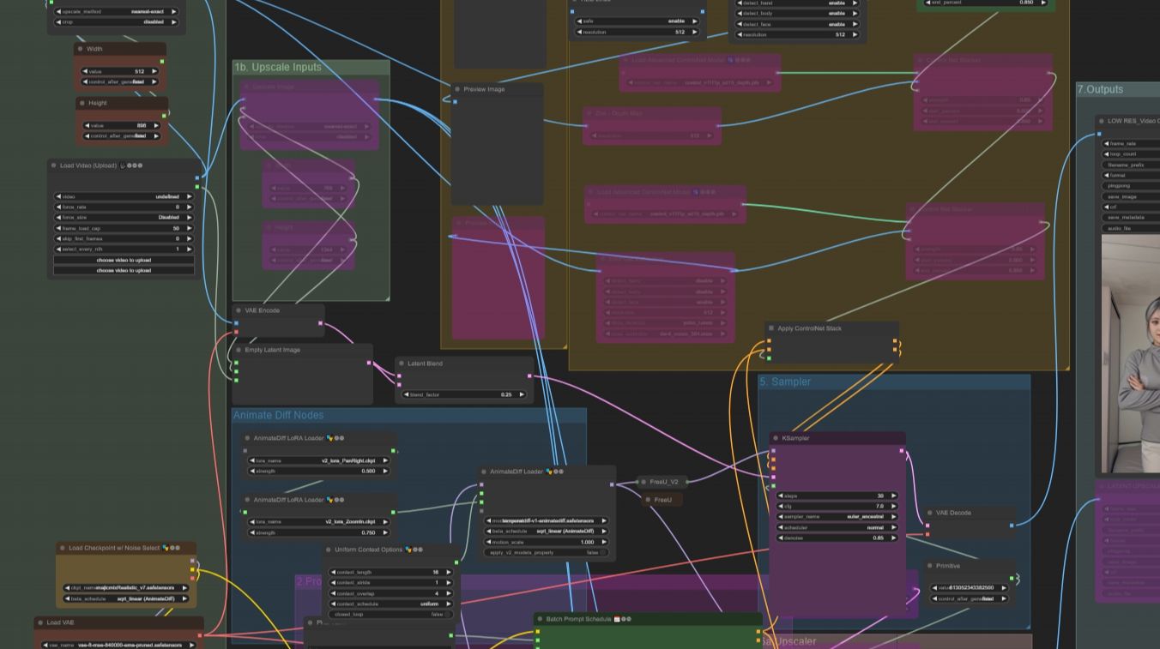Viewport: 1160px width, 649px height.
Task: Toggle save_metadata in LOW RES Video node
Action: coord(1131,218)
